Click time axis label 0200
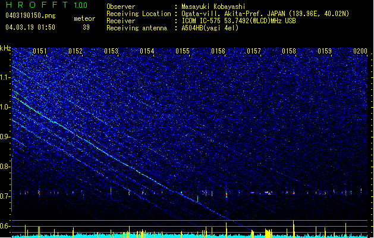The height and width of the screenshot is (238, 374). (x=360, y=51)
